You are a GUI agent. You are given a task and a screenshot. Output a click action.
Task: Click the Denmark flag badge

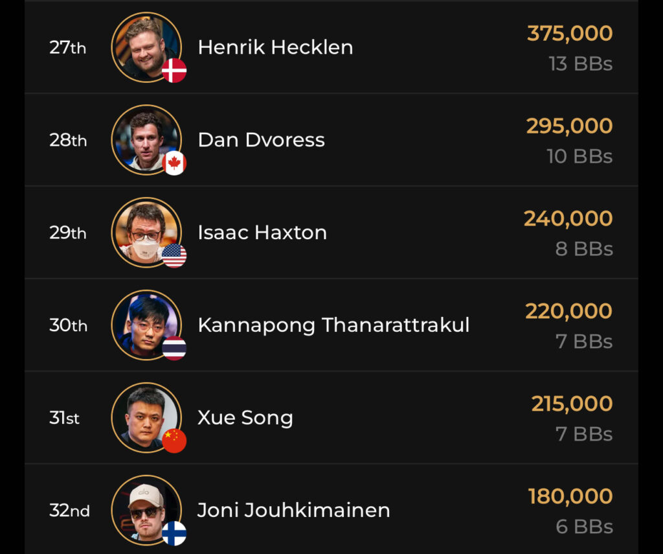coord(174,71)
